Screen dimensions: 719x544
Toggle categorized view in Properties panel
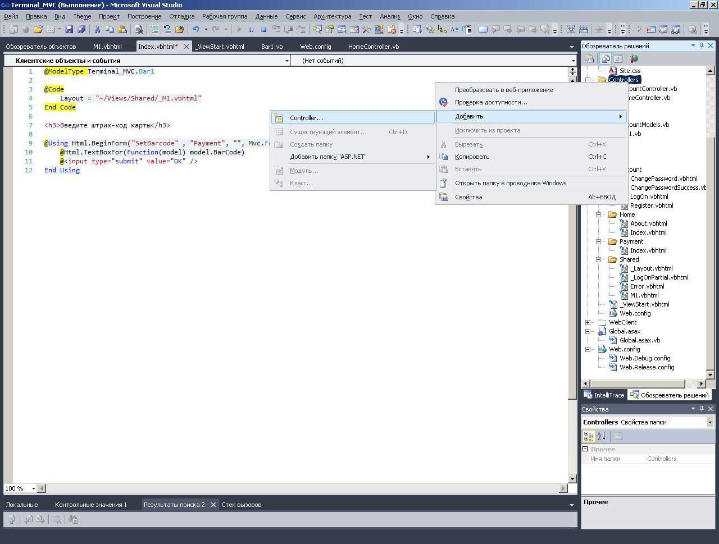(x=589, y=436)
